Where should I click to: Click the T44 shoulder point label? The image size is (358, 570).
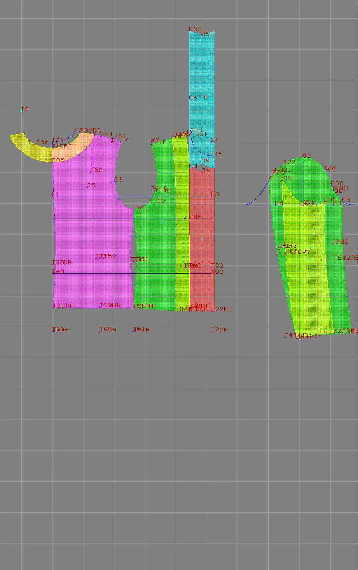pos(106,134)
